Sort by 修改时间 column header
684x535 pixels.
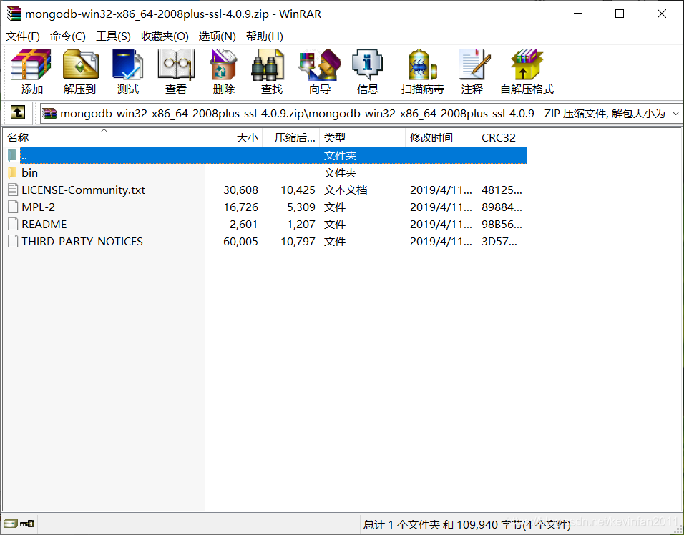point(441,138)
